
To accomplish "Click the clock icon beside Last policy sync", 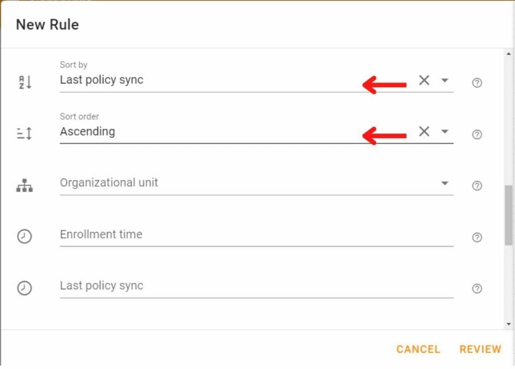I will pyautogui.click(x=23, y=288).
